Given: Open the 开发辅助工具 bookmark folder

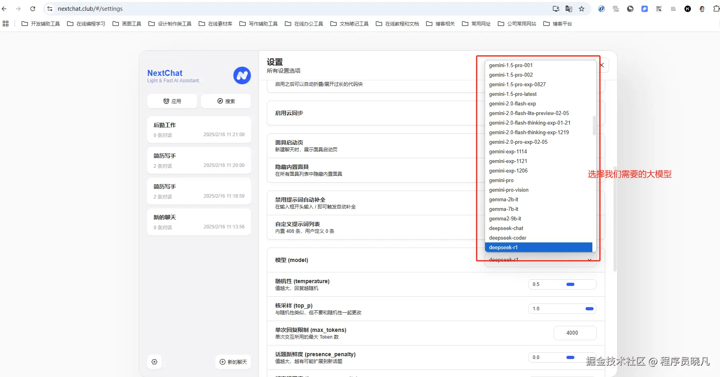Looking at the screenshot, I should click(x=41, y=24).
